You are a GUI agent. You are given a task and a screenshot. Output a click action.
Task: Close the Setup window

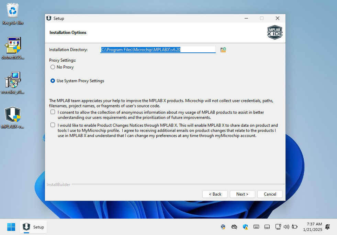pos(278,18)
